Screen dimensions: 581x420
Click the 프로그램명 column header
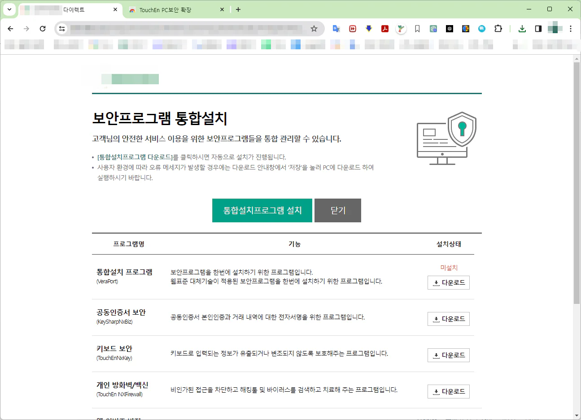coord(129,244)
